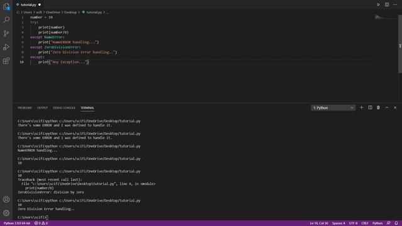Open notifications bell in status bar
Viewport: 402px width, 226px height.
click(396, 223)
